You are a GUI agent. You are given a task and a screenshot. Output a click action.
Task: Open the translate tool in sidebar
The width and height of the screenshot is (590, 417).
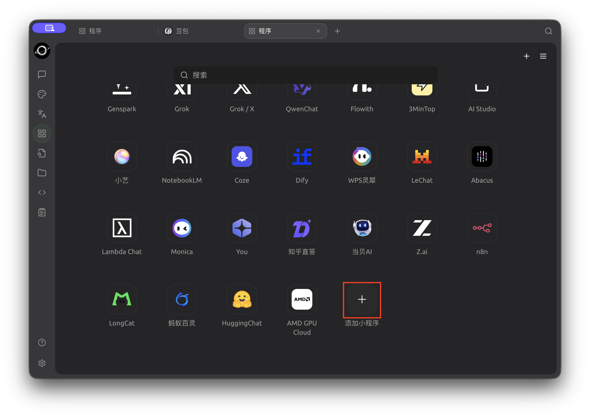[x=42, y=114]
